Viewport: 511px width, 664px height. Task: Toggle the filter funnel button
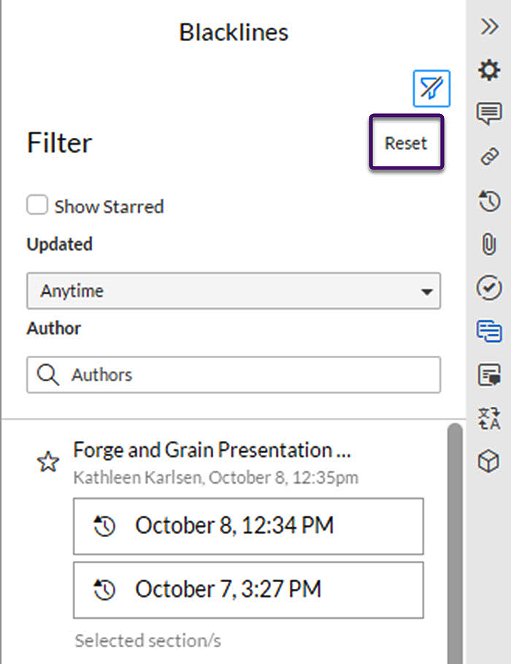pyautogui.click(x=431, y=88)
